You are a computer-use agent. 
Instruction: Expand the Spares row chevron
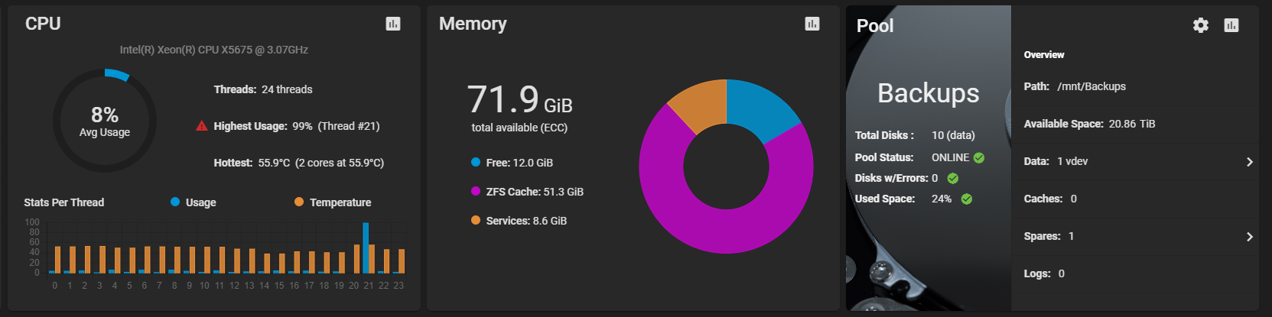tap(1250, 237)
